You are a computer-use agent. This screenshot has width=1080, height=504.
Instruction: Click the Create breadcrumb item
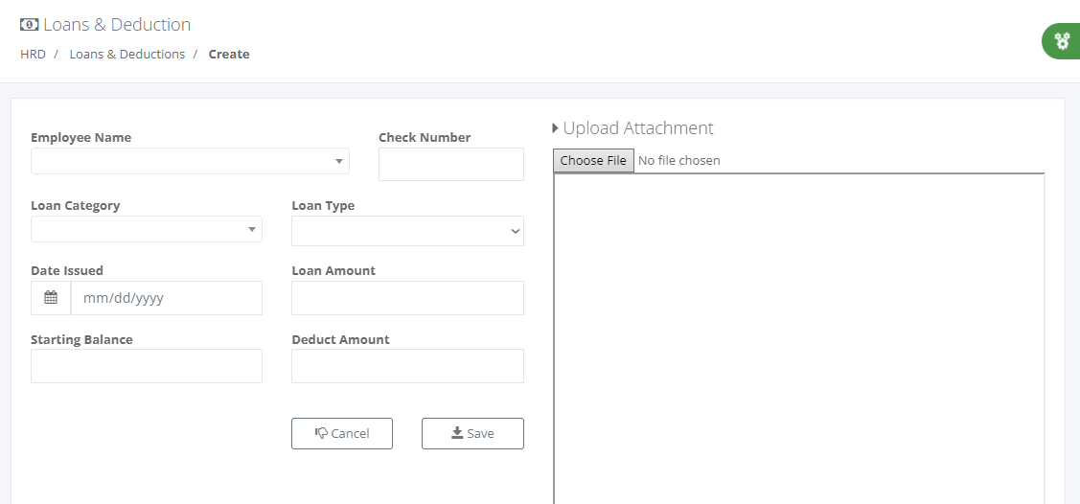(229, 54)
